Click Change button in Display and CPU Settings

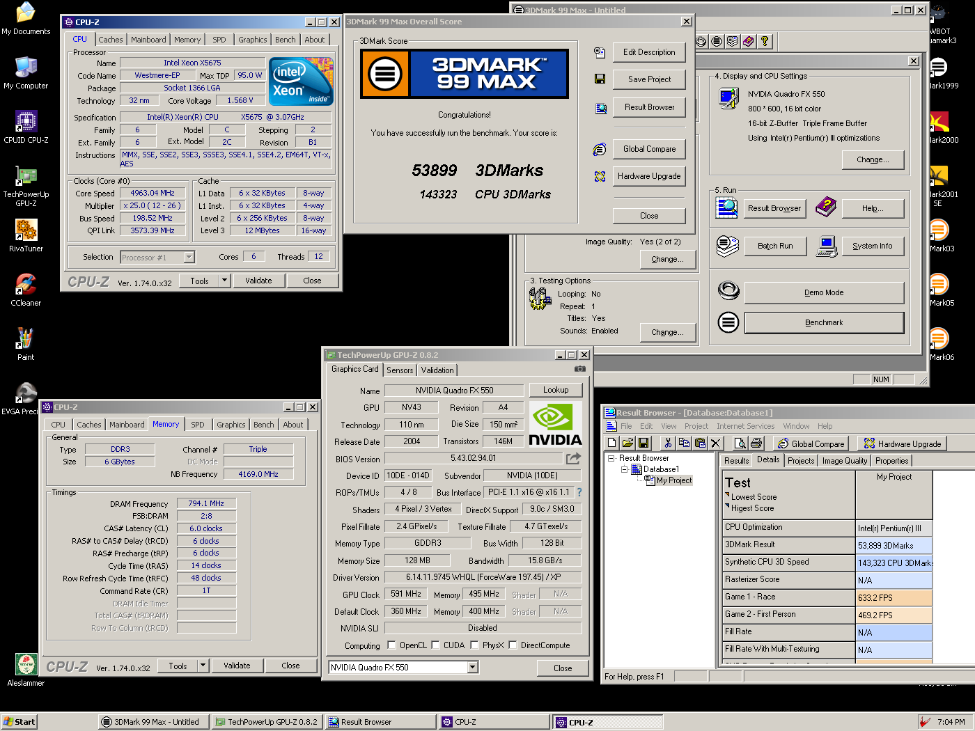point(873,159)
